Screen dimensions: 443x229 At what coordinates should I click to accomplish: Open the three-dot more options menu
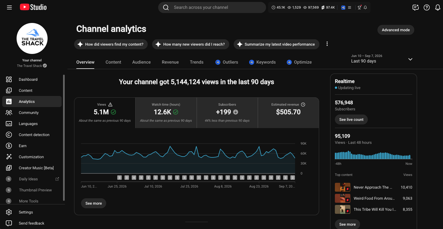[327, 44]
